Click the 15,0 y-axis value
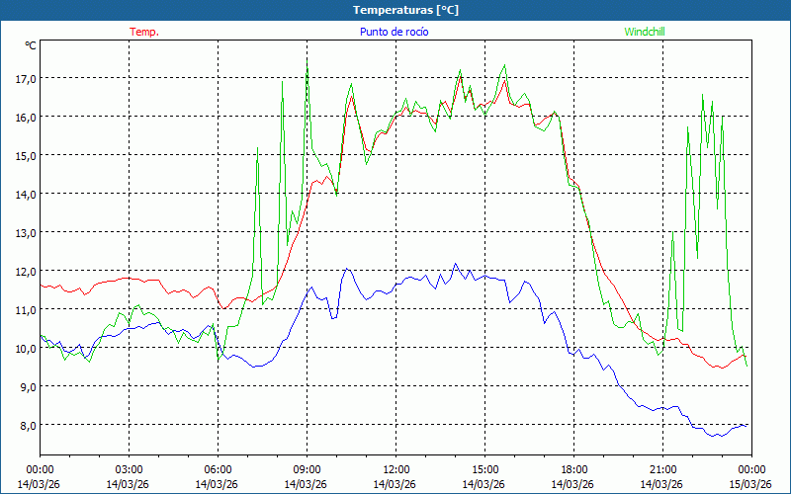 click(x=24, y=155)
